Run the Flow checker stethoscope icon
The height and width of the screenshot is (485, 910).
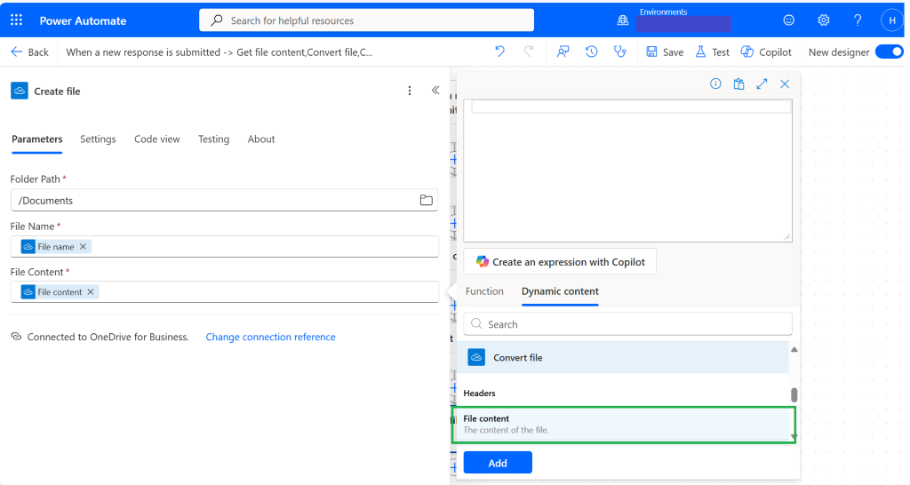point(620,52)
